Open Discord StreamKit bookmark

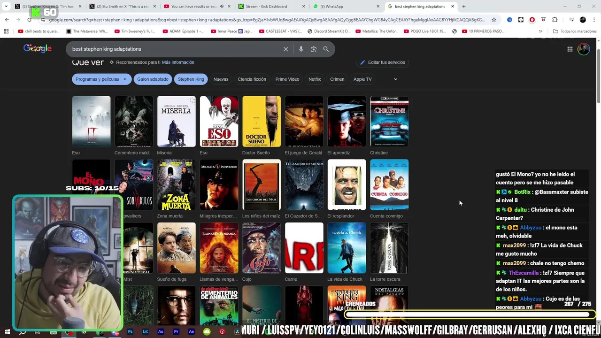point(329,31)
